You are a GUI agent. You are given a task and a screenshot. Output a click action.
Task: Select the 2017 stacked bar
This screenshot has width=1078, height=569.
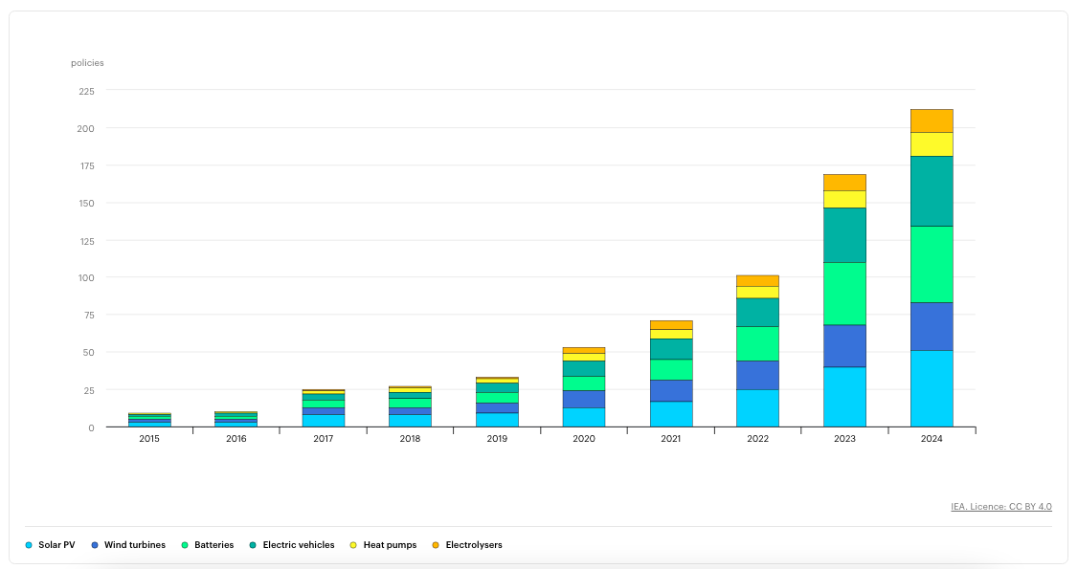(x=324, y=408)
